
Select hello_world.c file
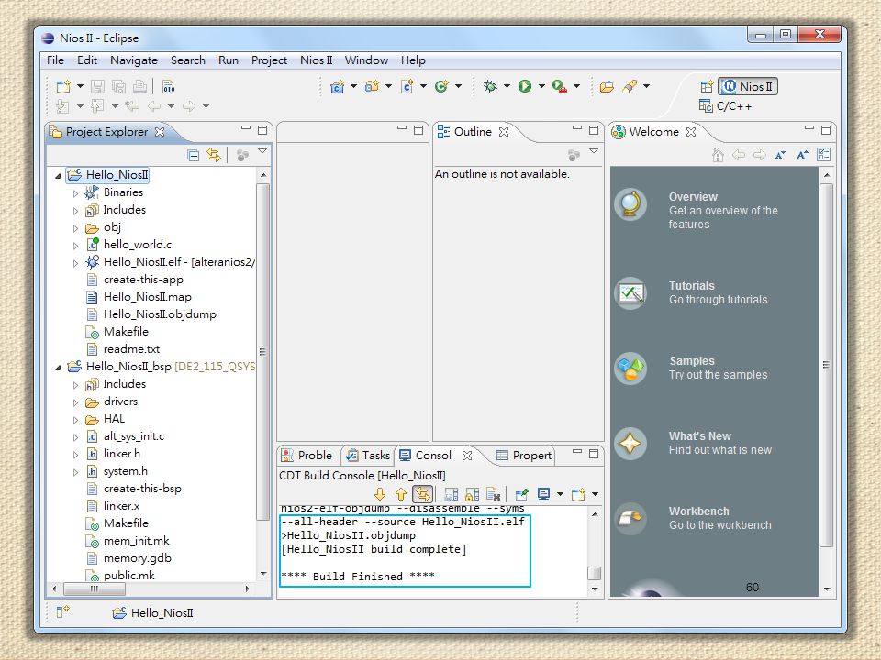point(137,245)
